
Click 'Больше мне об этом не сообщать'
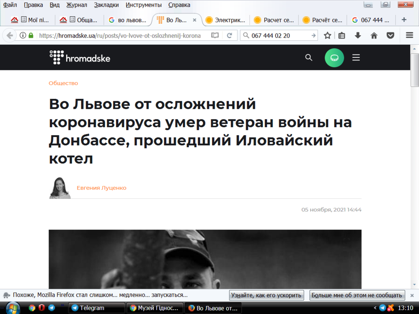click(x=357, y=295)
